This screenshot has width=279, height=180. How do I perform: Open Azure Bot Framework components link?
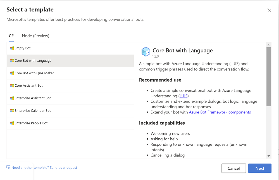220,112
